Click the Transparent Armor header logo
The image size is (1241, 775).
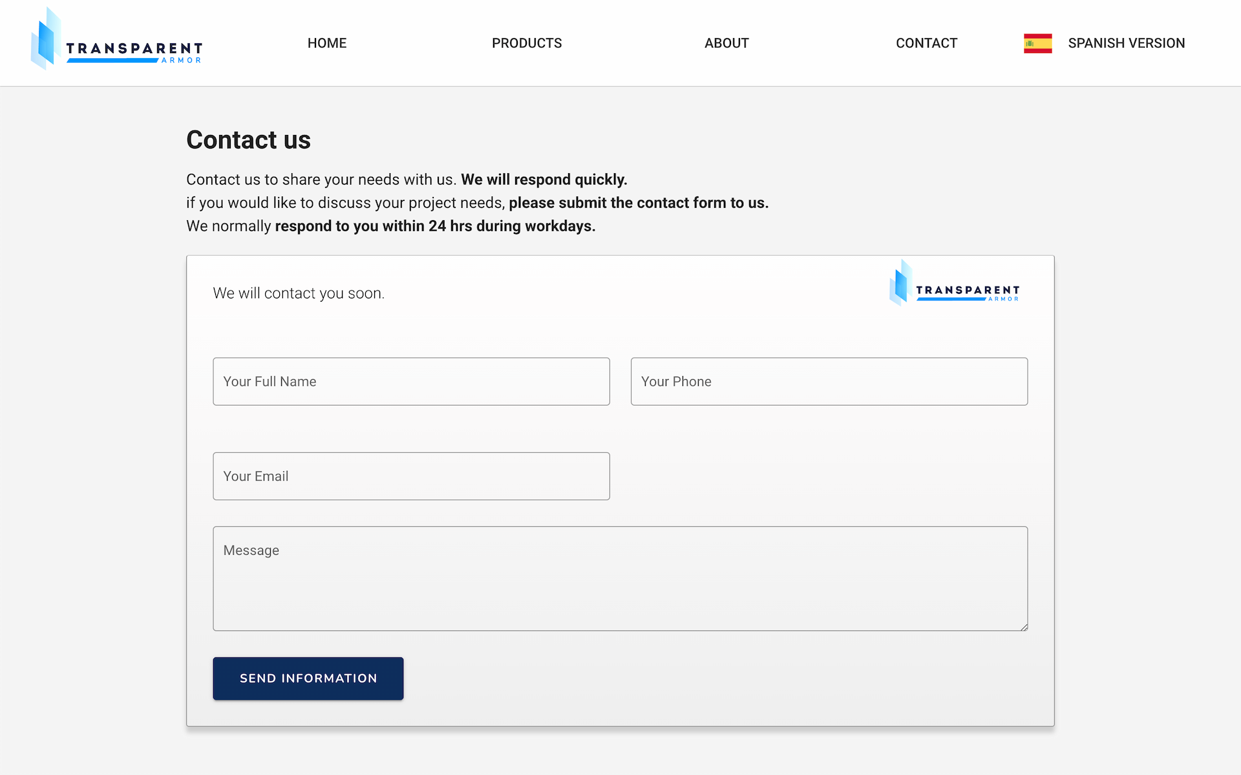pos(116,39)
